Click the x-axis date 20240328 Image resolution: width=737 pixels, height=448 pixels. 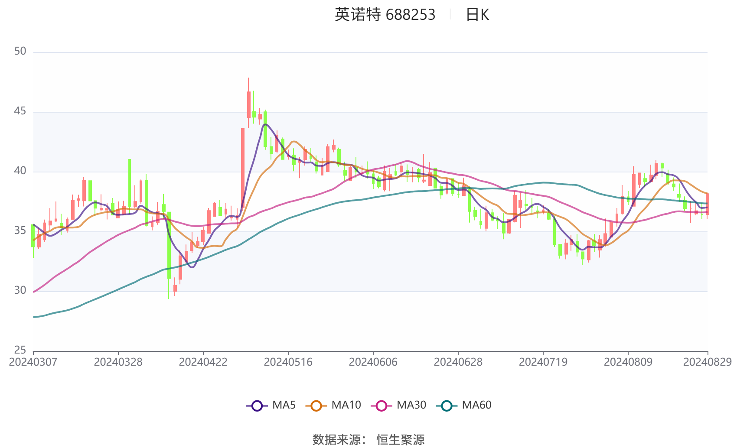(x=118, y=362)
